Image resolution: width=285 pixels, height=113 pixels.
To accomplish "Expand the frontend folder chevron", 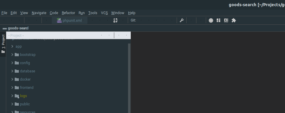I will (12, 88).
